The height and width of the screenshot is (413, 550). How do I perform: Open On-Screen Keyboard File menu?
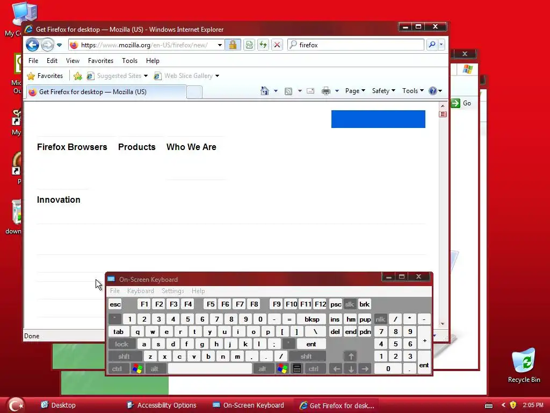pyautogui.click(x=115, y=291)
